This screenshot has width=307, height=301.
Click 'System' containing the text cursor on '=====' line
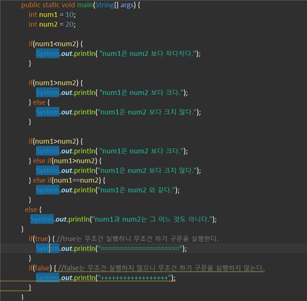pos(48,248)
